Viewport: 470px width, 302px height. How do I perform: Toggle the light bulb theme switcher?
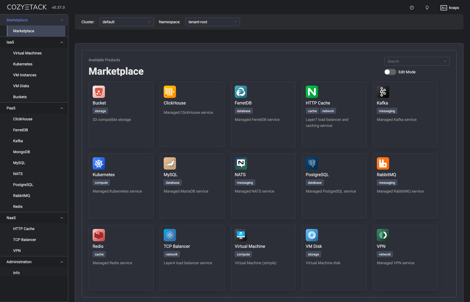click(427, 8)
